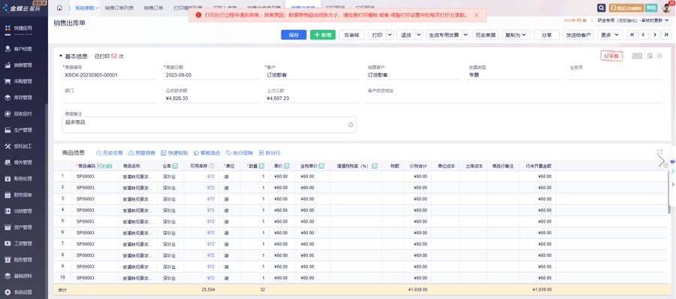Open 财务报表 sidebar module
This screenshot has height=299, width=676.
[19, 195]
